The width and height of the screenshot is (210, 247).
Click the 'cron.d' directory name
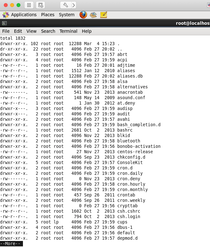[125, 168]
